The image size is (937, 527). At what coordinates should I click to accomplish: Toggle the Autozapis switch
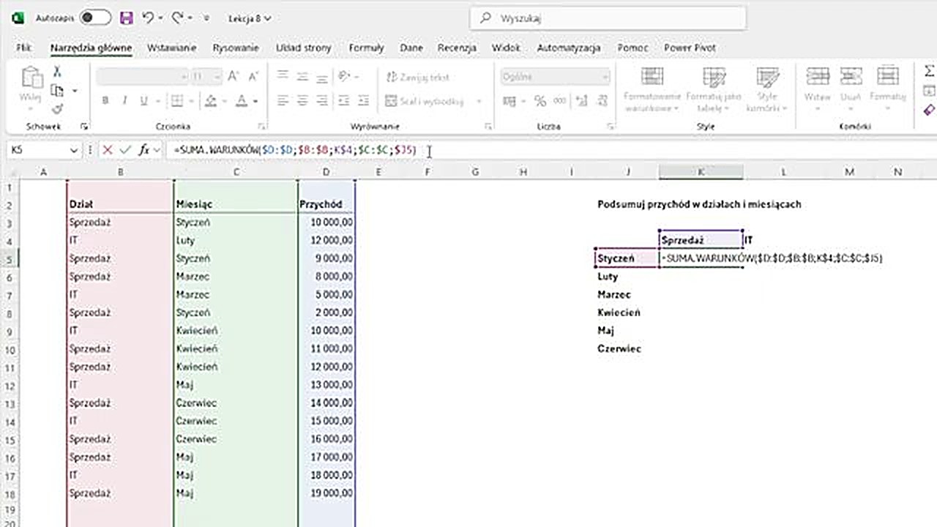(x=95, y=18)
